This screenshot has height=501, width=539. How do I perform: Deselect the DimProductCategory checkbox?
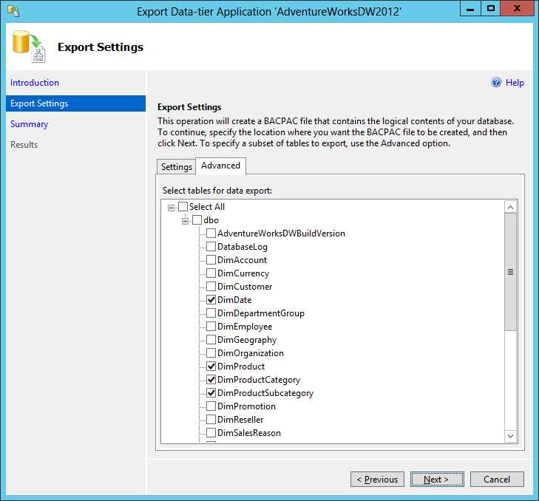coord(211,379)
